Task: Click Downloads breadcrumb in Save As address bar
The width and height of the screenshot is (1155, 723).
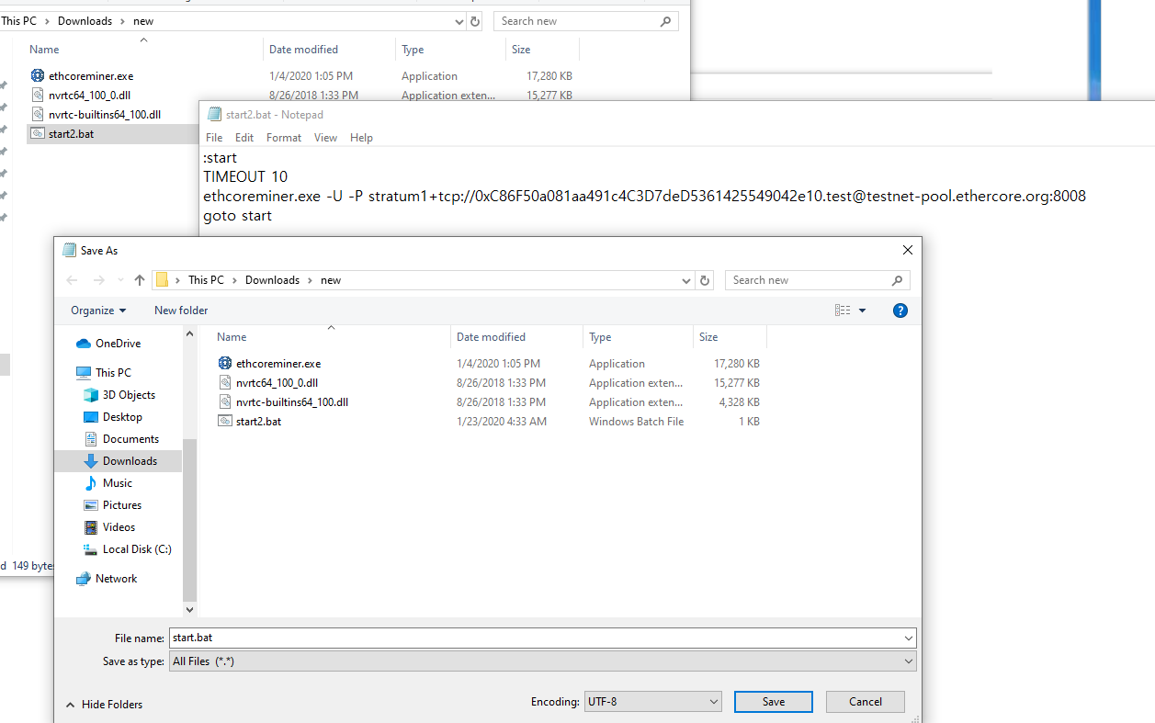Action: (272, 280)
